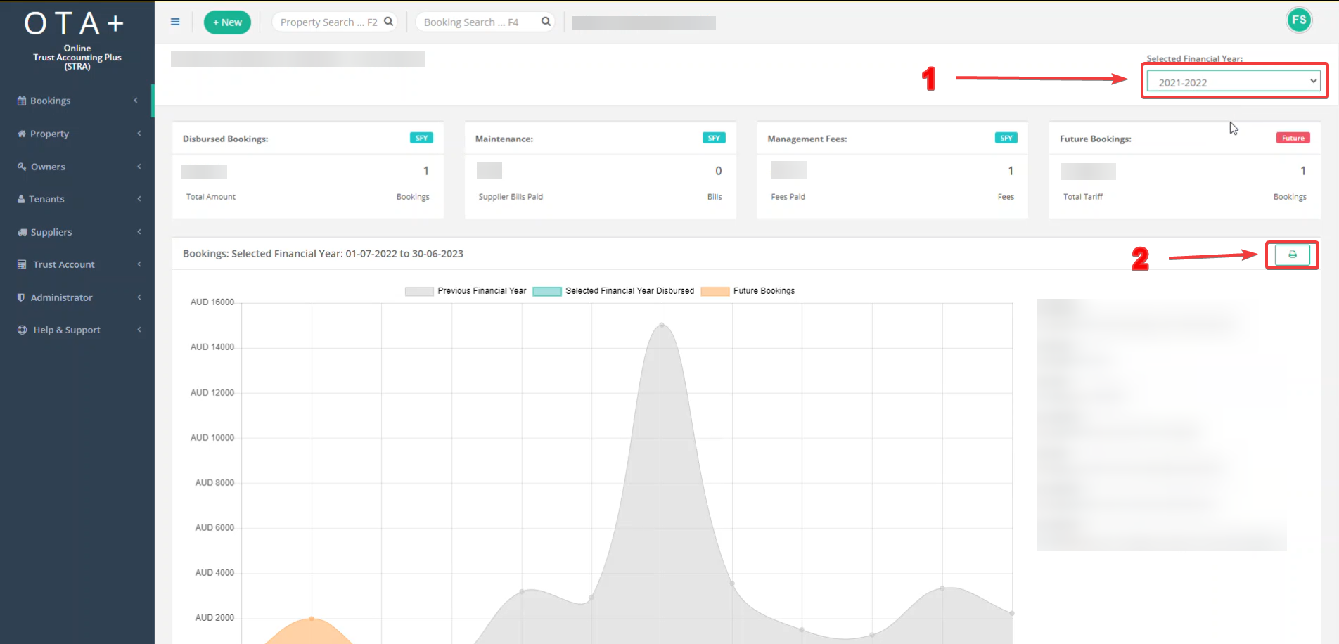Click the Booking Search magnifier icon
The height and width of the screenshot is (644, 1339).
click(546, 22)
